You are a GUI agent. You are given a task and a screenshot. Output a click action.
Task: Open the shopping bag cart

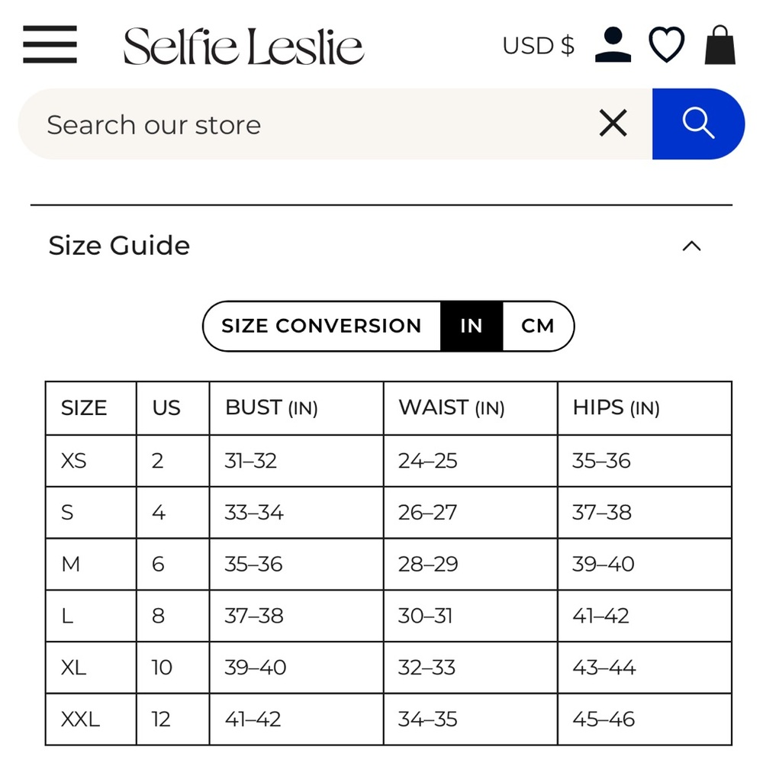click(x=720, y=45)
